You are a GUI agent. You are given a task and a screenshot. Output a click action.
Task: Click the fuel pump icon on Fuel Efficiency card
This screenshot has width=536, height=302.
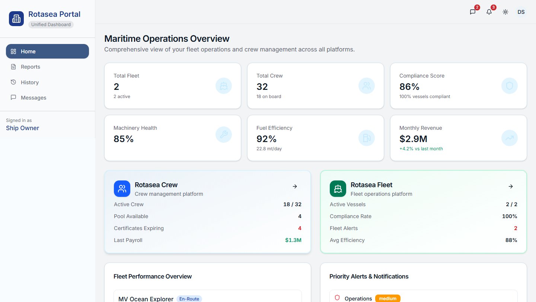click(x=367, y=138)
